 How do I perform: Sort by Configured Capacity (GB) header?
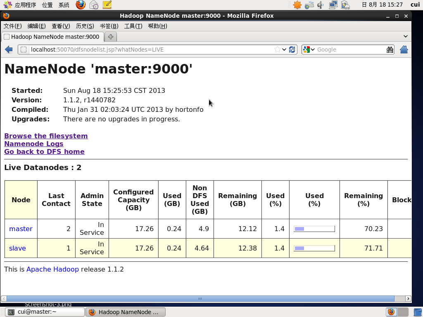click(x=133, y=200)
